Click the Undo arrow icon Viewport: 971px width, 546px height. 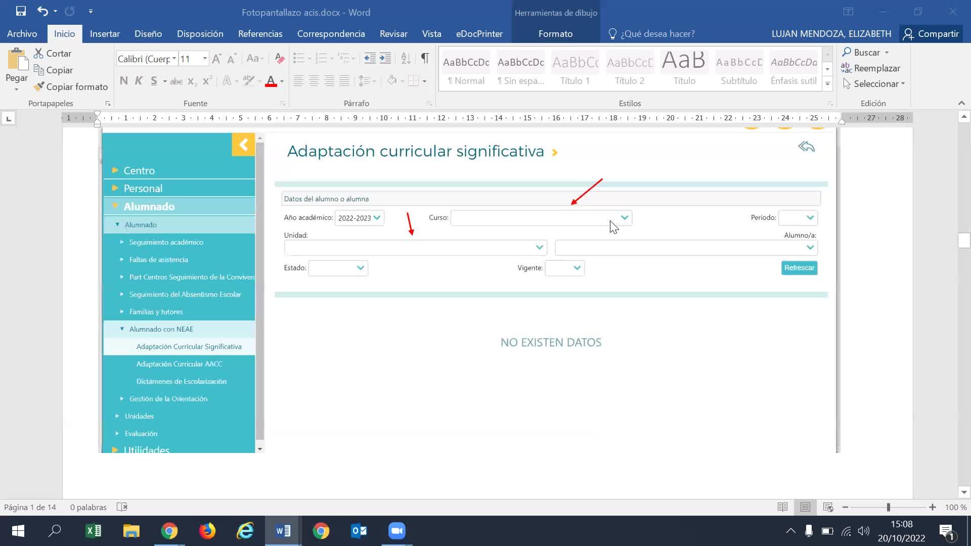pyautogui.click(x=42, y=11)
